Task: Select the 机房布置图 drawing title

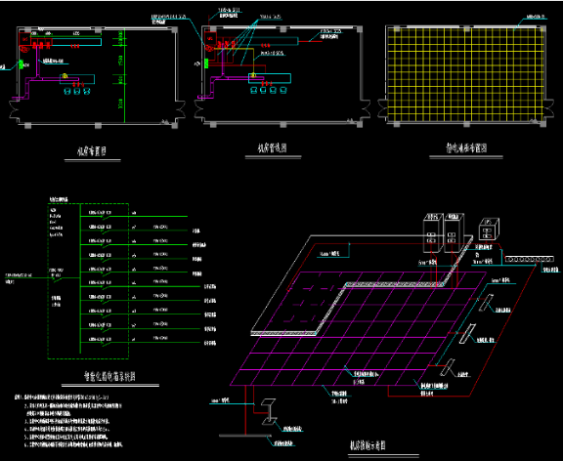Action: [x=92, y=151]
